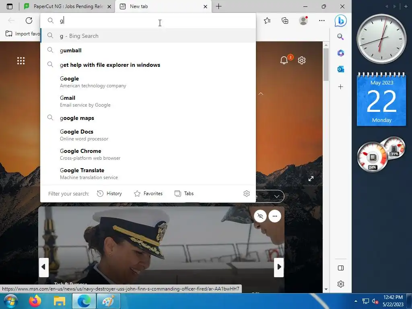Image resolution: width=412 pixels, height=309 pixels.
Task: Click the May 22 calendar gadget
Action: [x=381, y=99]
